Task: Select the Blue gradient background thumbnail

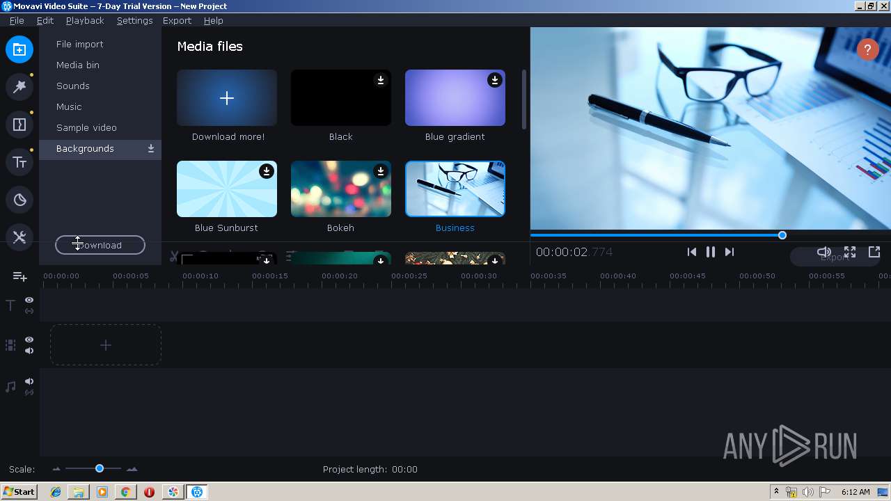Action: point(455,98)
